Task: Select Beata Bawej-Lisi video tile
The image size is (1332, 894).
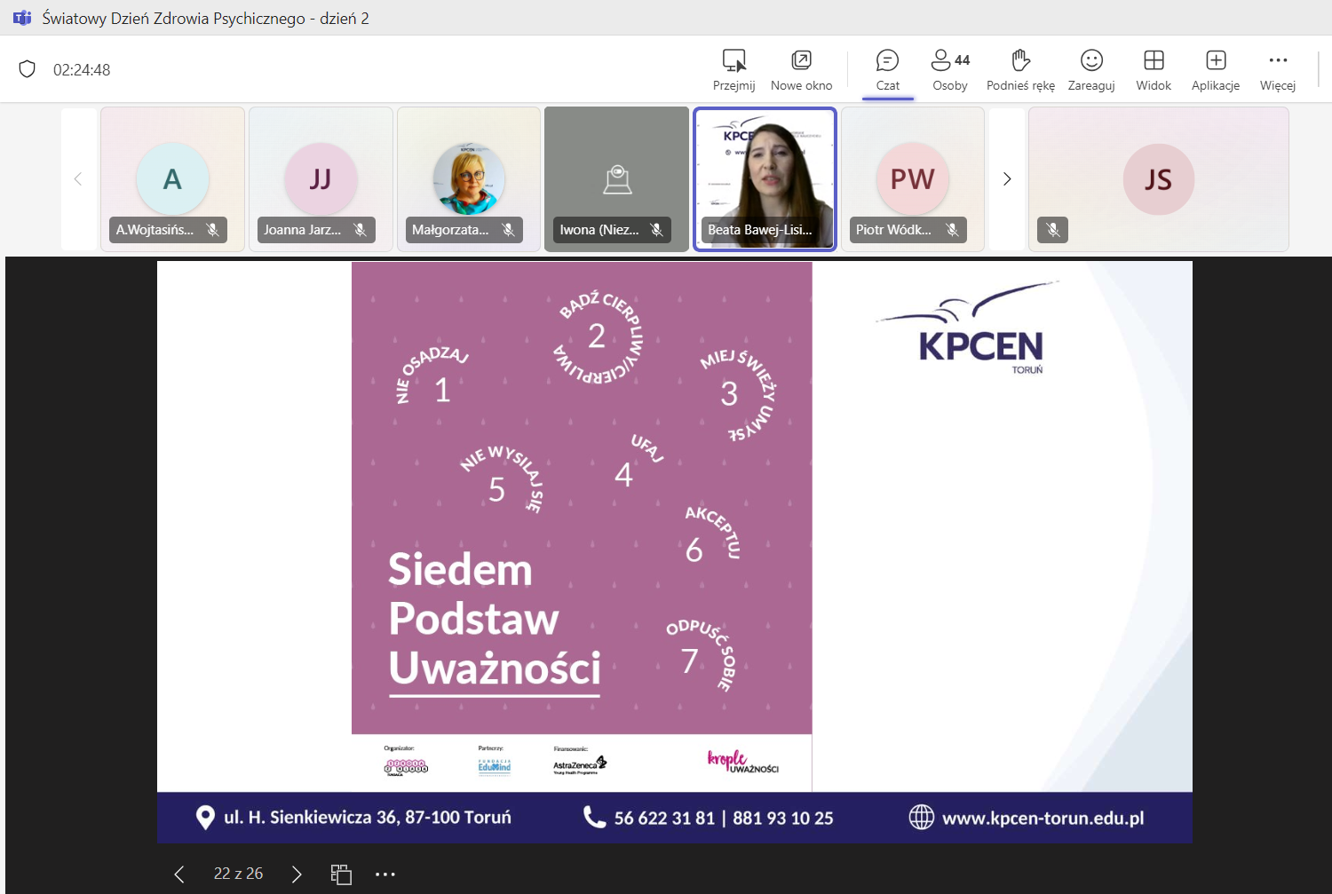Action: click(x=765, y=179)
